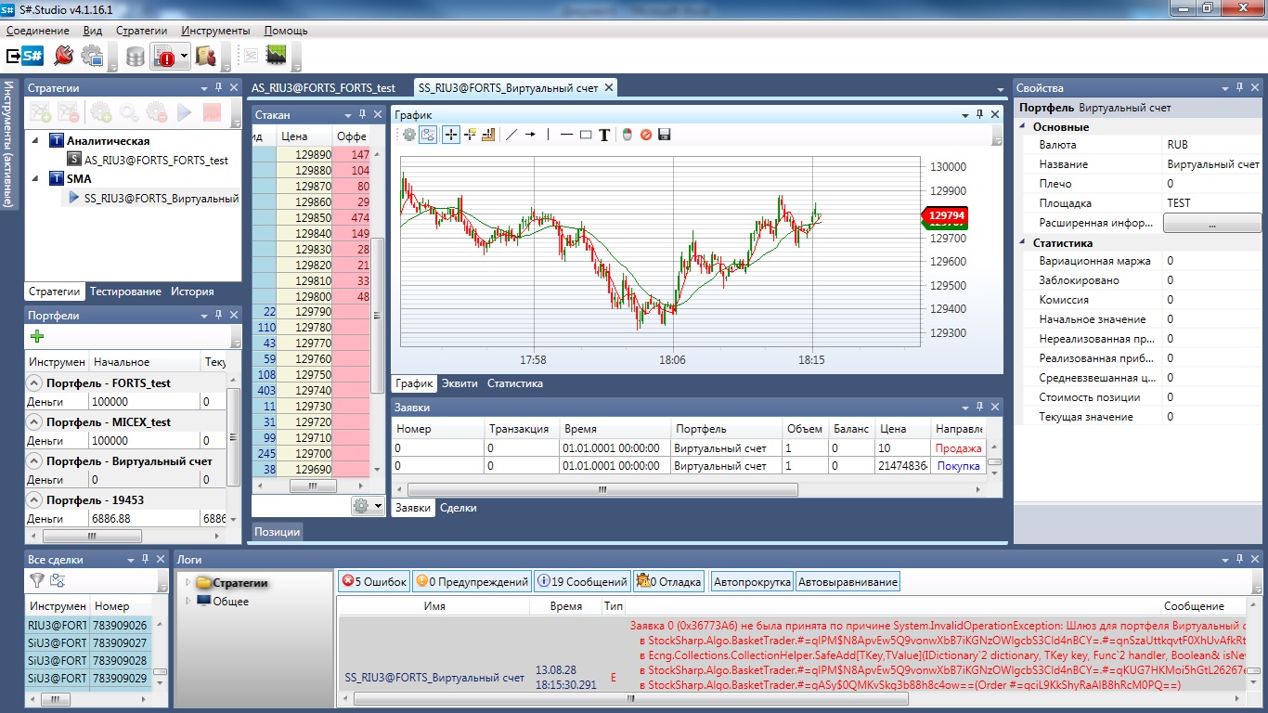The height and width of the screenshot is (713, 1268).
Task: Collapse the Аналитическая tree node
Action: 35,141
